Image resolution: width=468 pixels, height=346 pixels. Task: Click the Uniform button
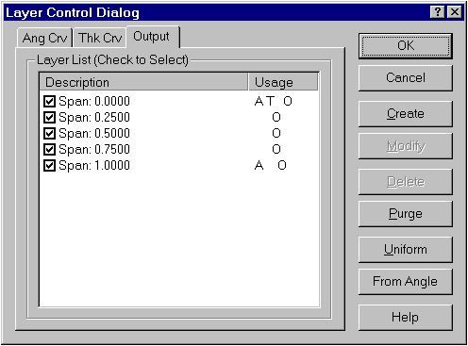(406, 250)
